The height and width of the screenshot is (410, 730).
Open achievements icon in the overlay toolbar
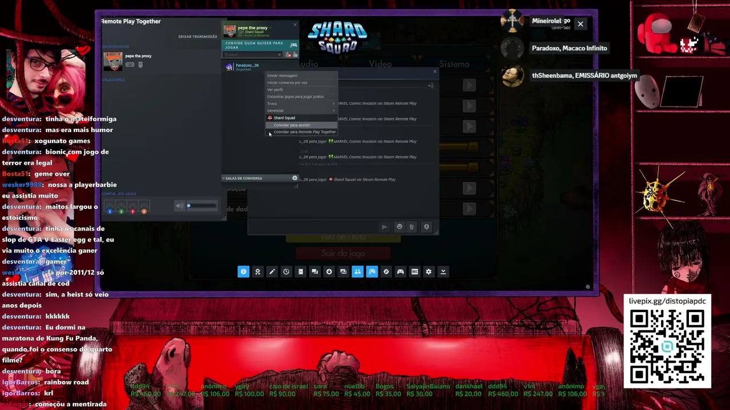pyautogui.click(x=258, y=272)
